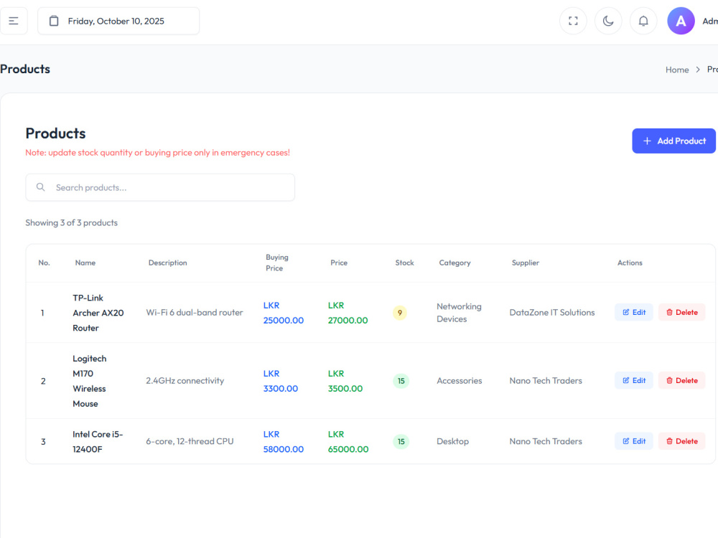718x538 pixels.
Task: Click the search magnifier icon
Action: point(41,187)
